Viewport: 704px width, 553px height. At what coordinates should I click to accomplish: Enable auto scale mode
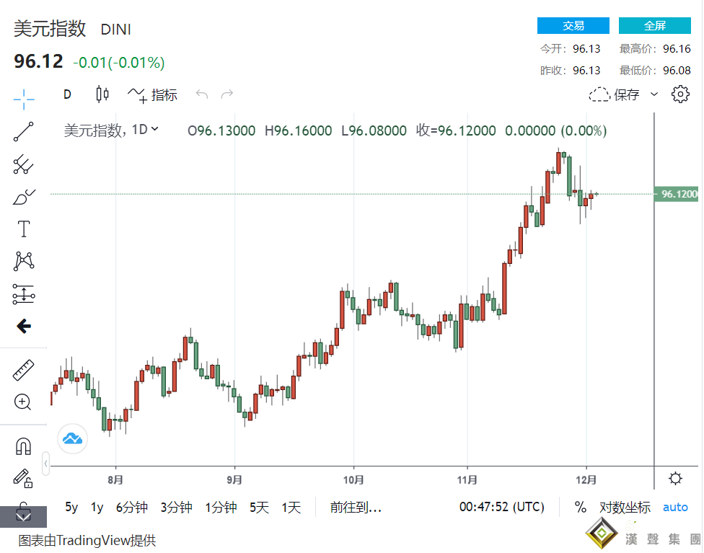point(675,508)
